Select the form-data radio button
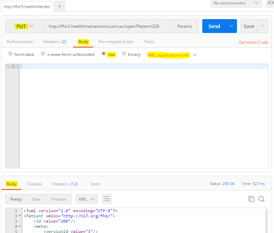Screen dimensions: 274x233 click(x=10, y=54)
